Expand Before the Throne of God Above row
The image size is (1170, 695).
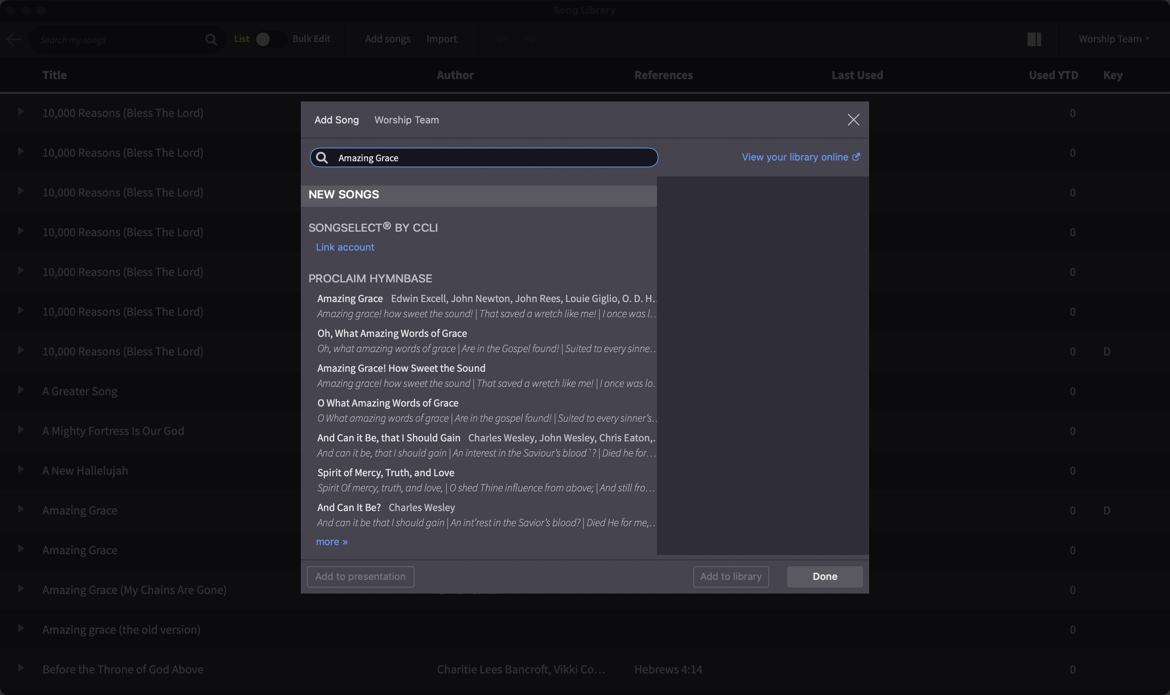20,668
